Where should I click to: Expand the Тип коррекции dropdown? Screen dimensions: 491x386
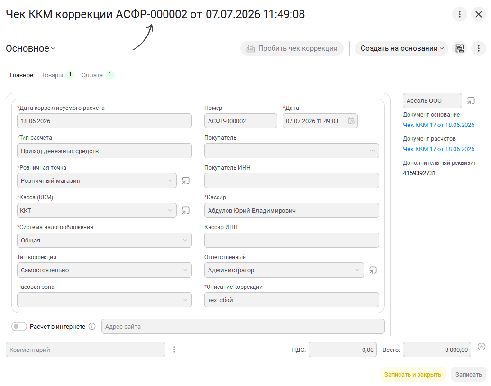pos(185,270)
